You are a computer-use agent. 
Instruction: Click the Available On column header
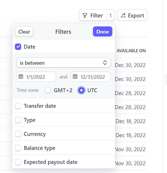131,51
